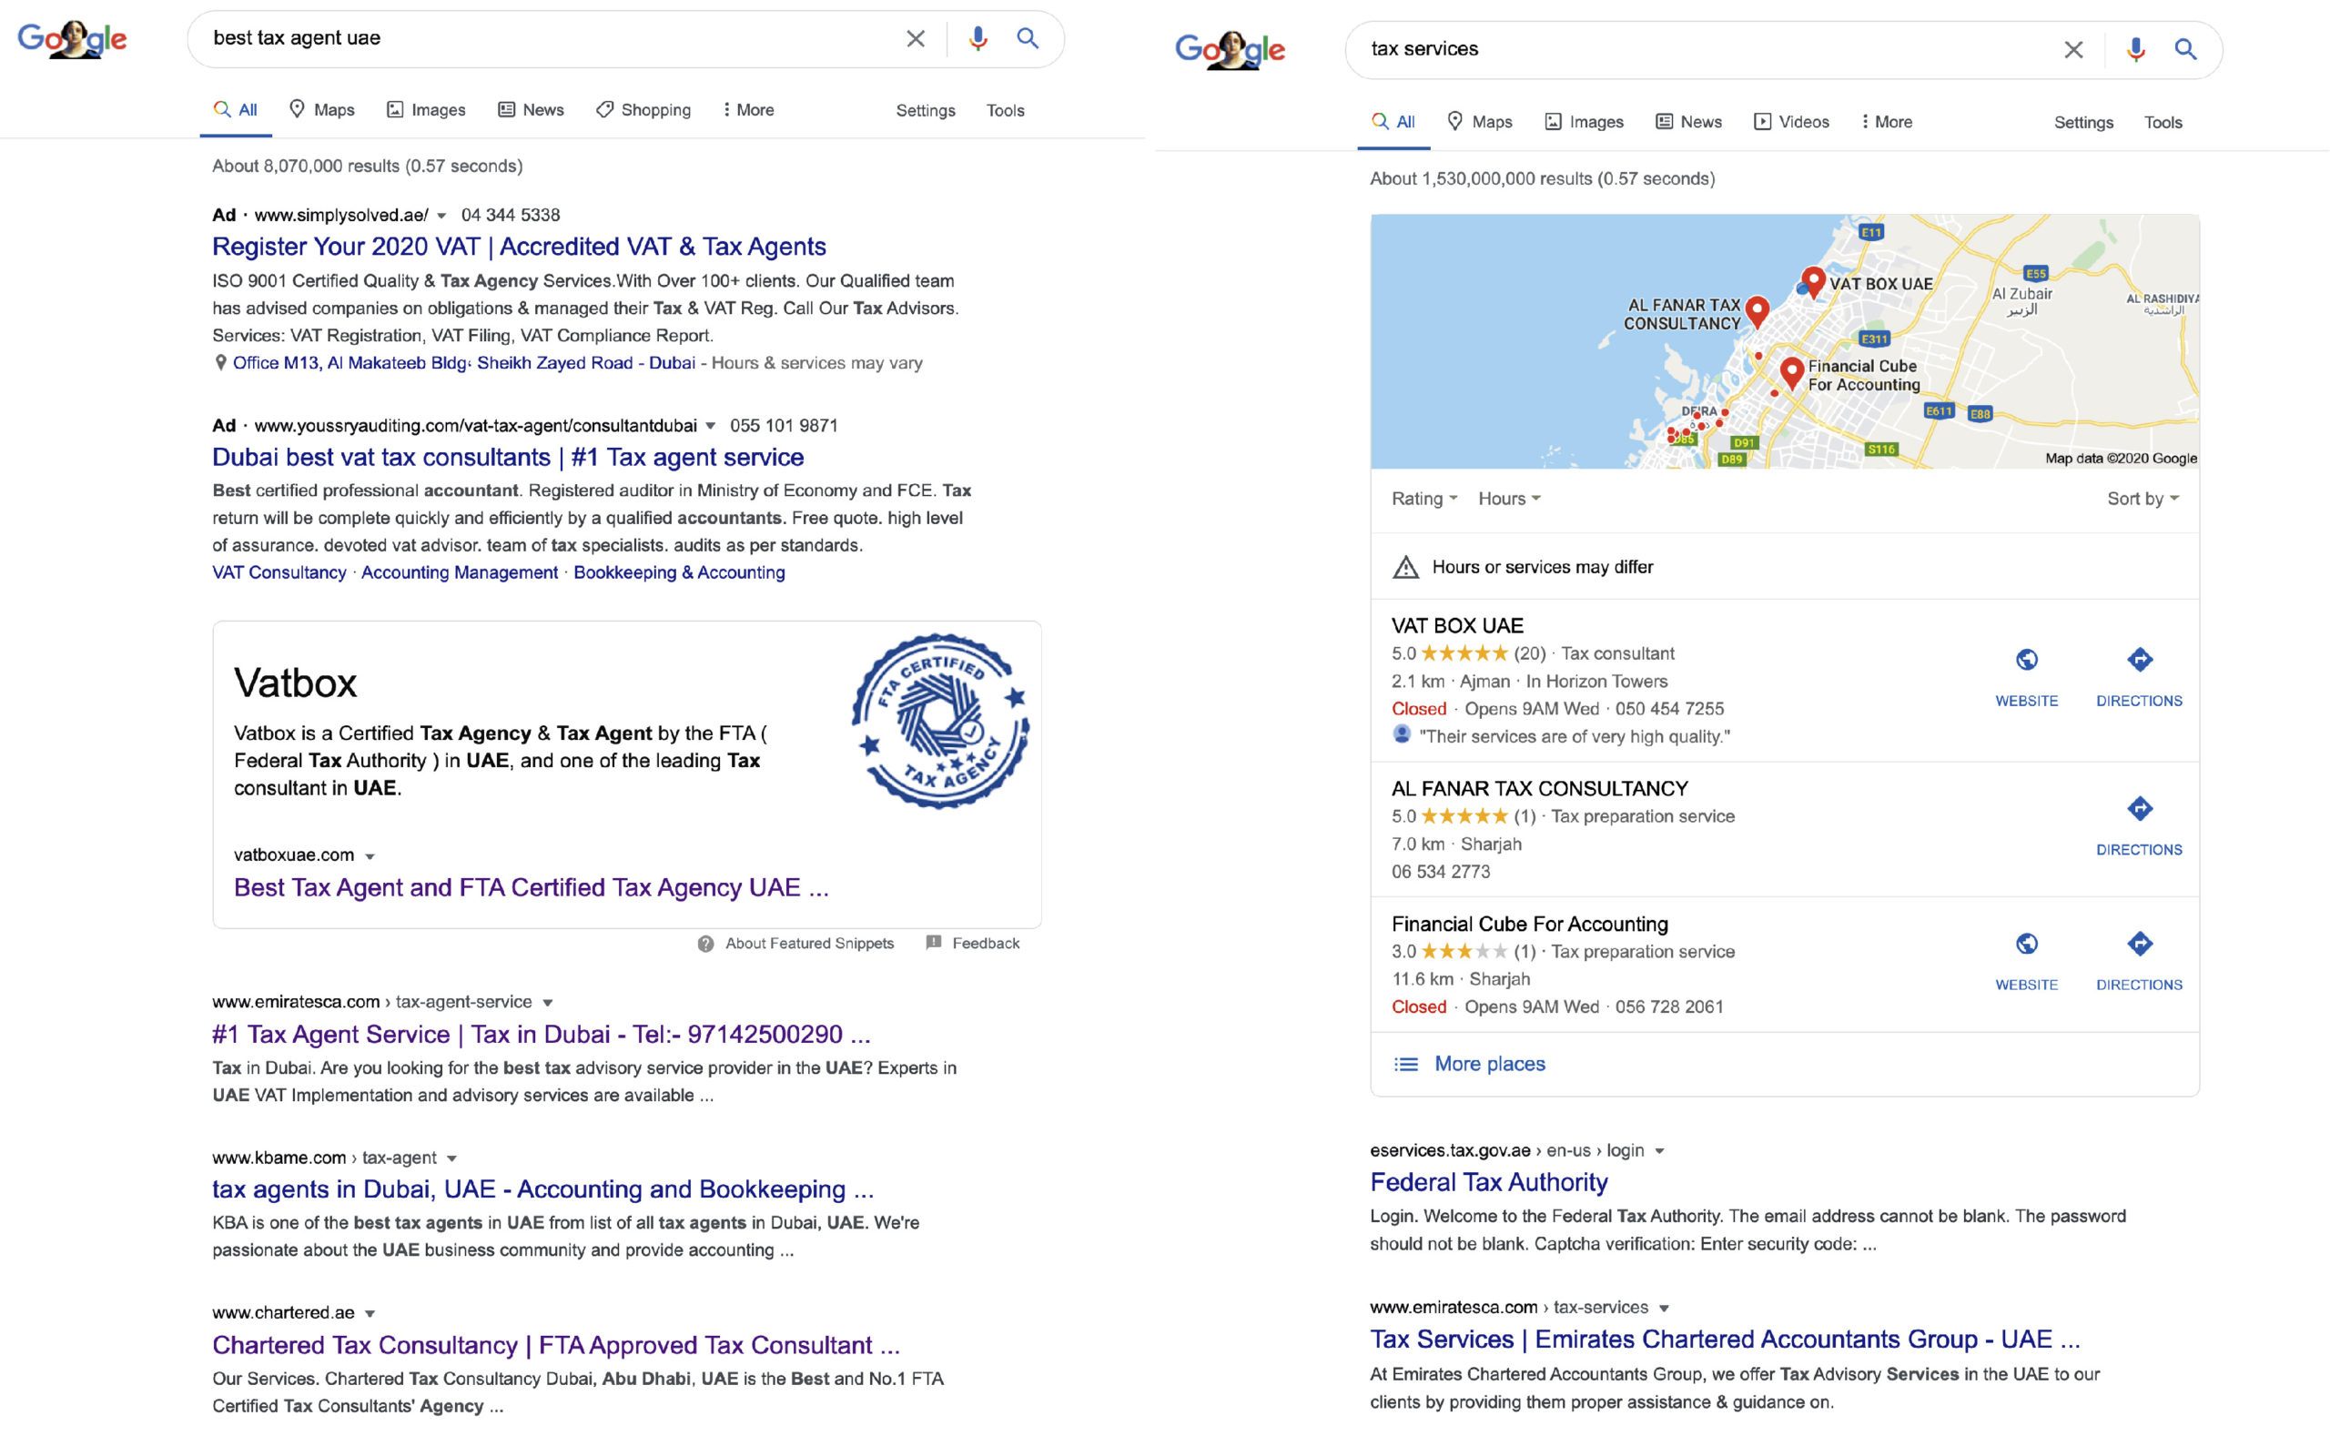Open Maps tab in 'tax services' search

click(1480, 121)
